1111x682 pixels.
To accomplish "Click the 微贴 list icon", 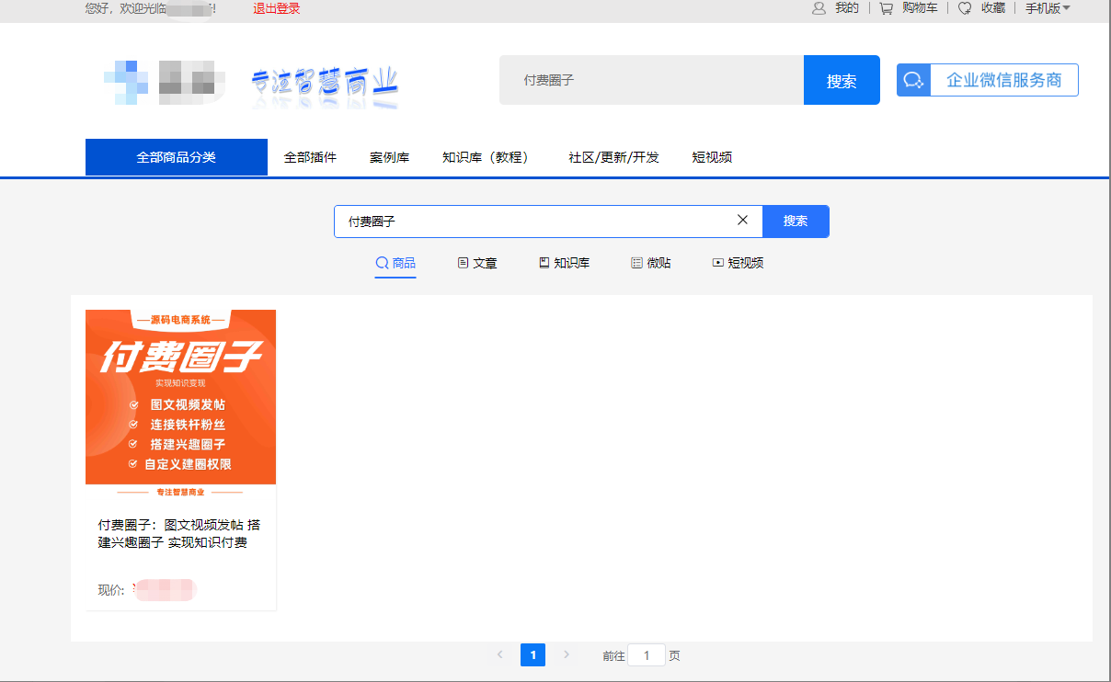I will [x=636, y=263].
